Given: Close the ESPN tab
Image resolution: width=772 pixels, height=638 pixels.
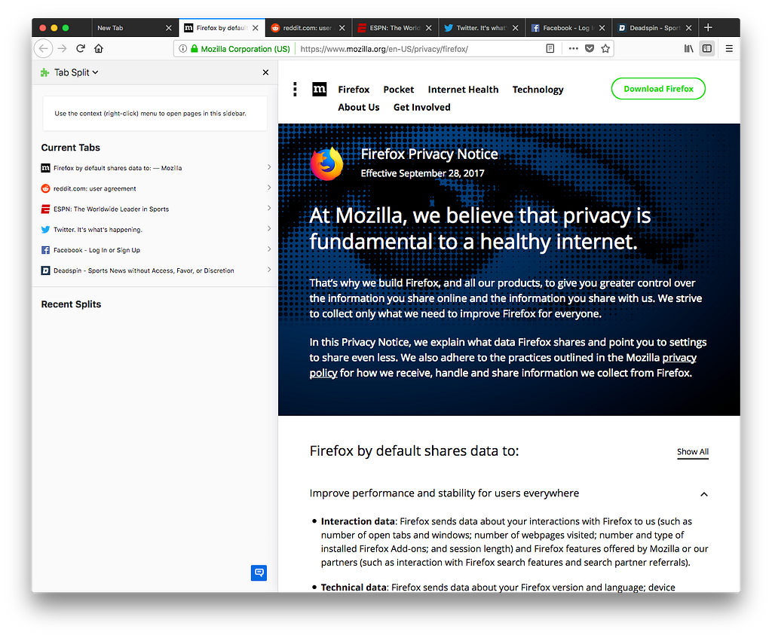Looking at the screenshot, I should click(429, 28).
